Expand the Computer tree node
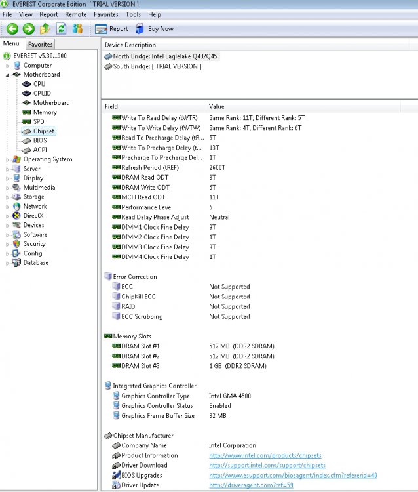The image size is (418, 492). click(x=7, y=66)
